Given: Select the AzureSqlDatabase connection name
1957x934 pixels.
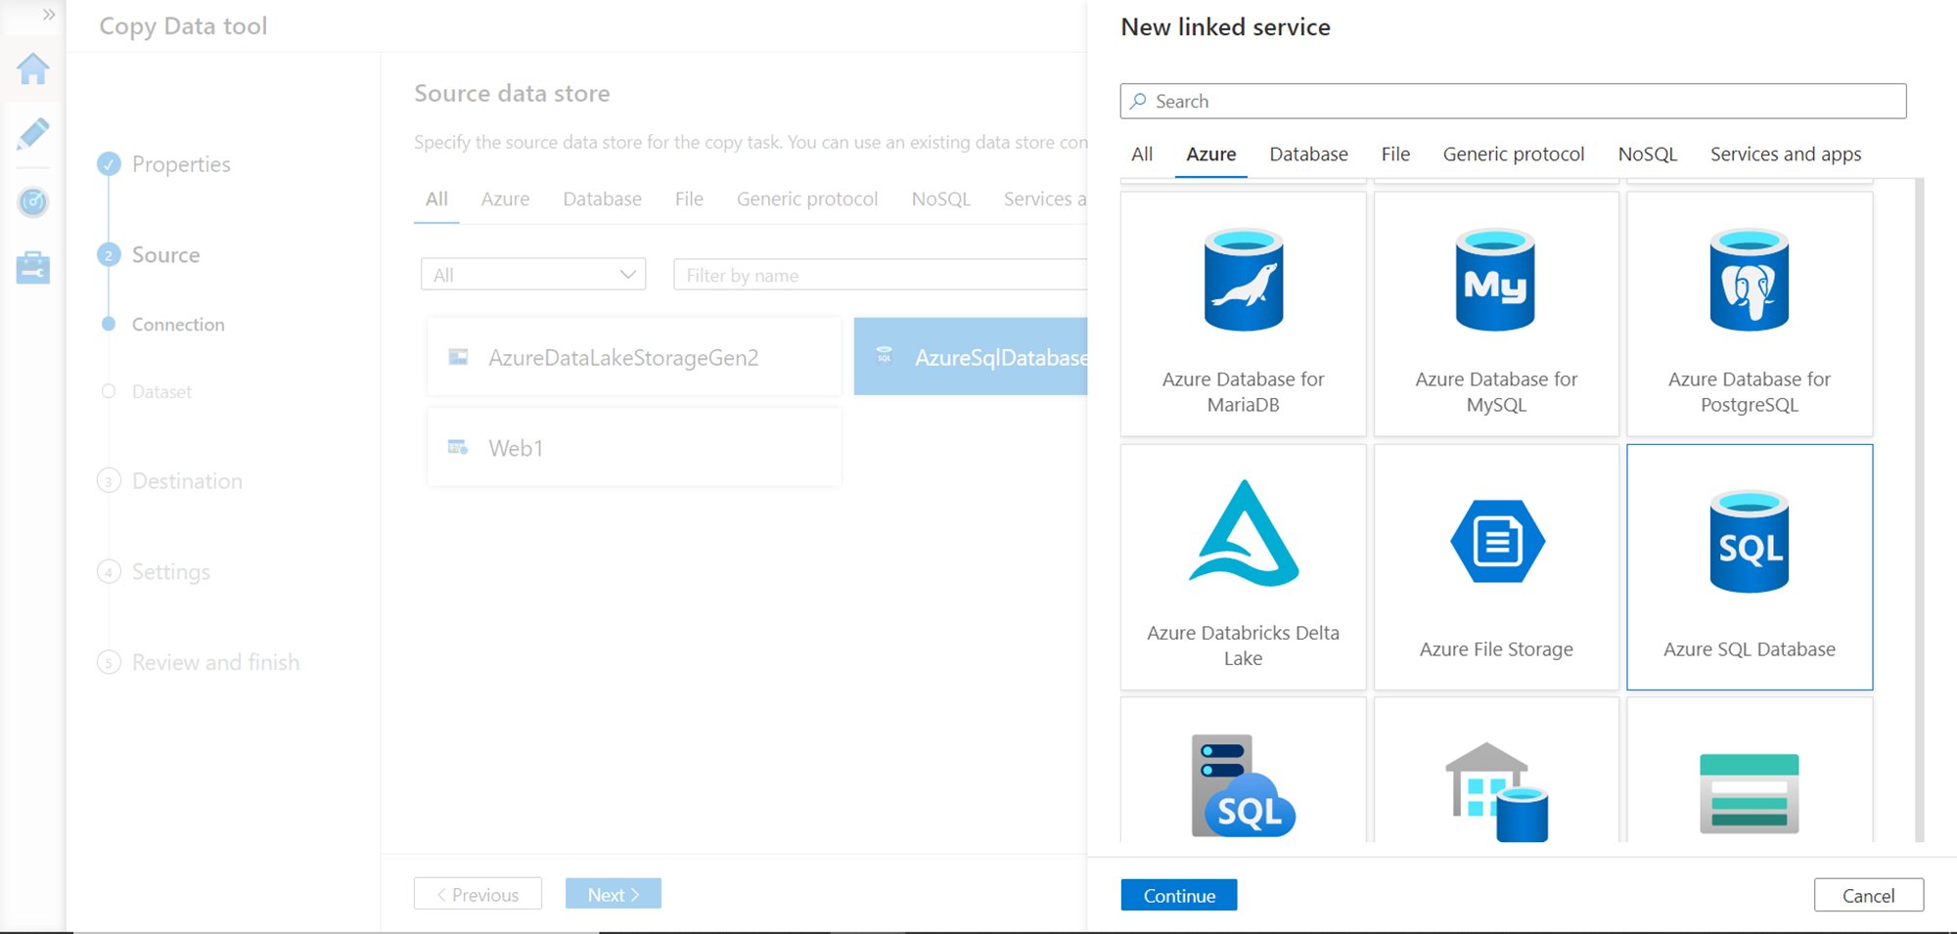Looking at the screenshot, I should pyautogui.click(x=1001, y=358).
